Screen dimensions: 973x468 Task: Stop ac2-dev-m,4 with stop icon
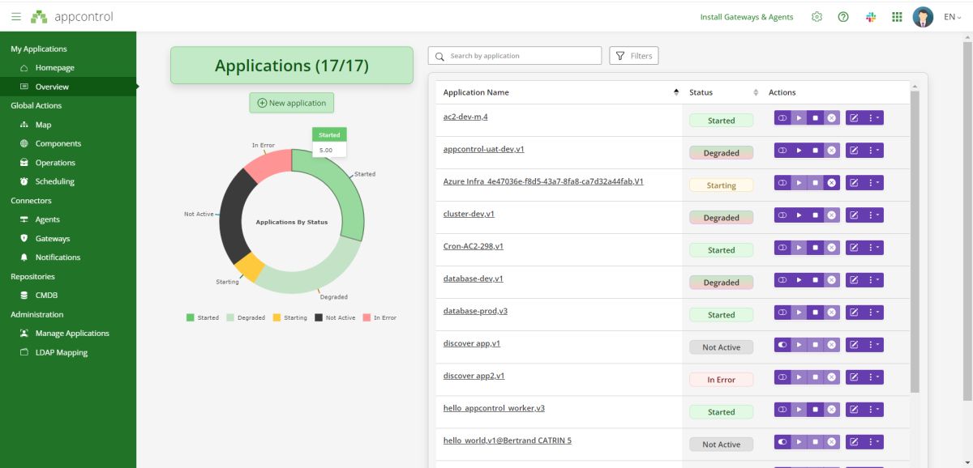(815, 118)
